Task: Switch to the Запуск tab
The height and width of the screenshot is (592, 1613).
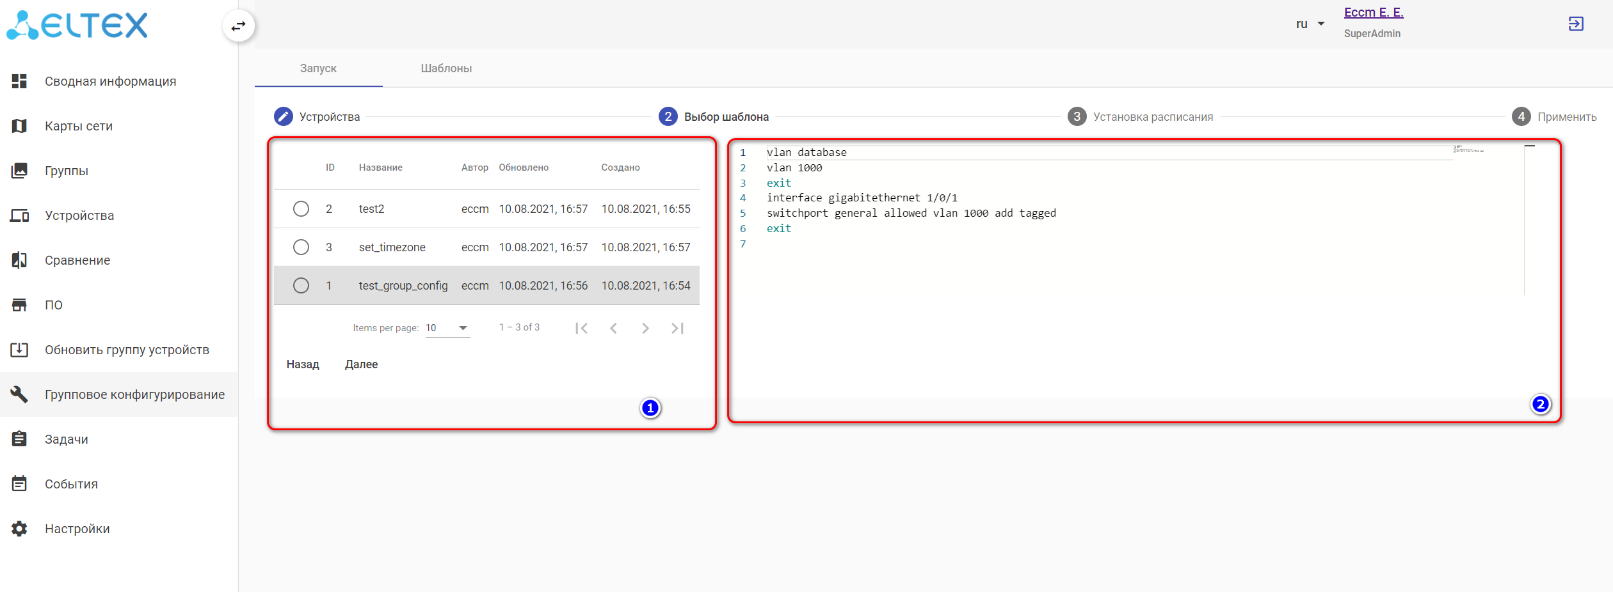Action: [318, 68]
